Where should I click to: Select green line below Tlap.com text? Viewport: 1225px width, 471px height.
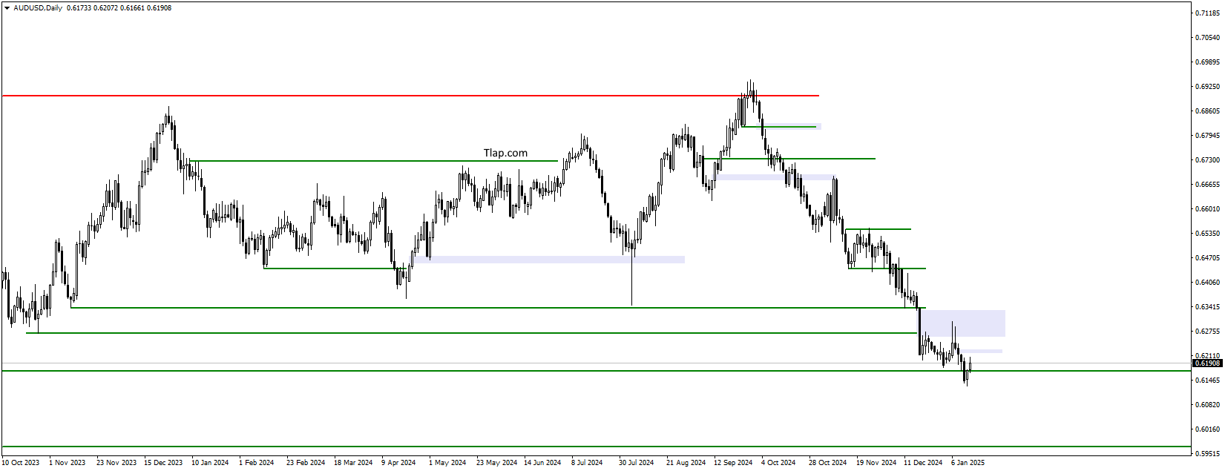click(x=373, y=161)
